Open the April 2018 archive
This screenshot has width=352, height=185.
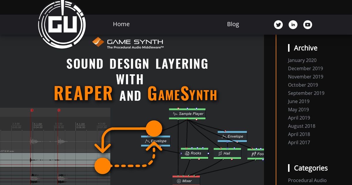click(299, 134)
